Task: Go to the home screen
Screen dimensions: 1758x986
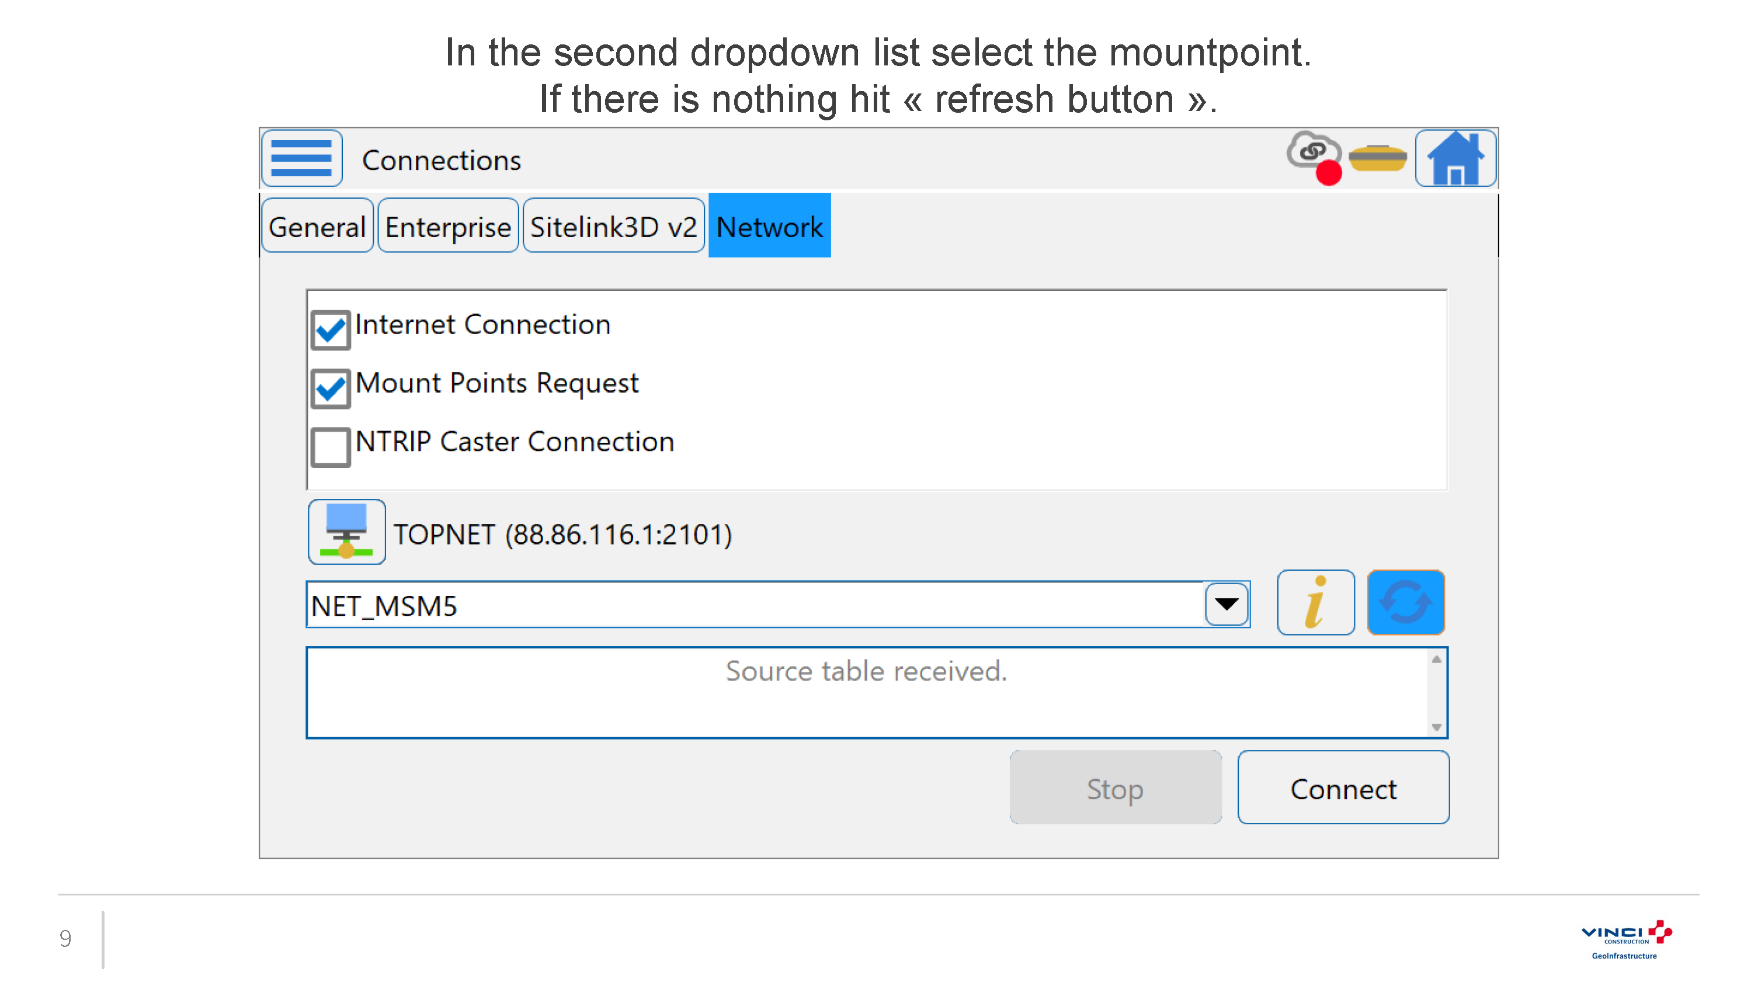Action: click(x=1455, y=158)
